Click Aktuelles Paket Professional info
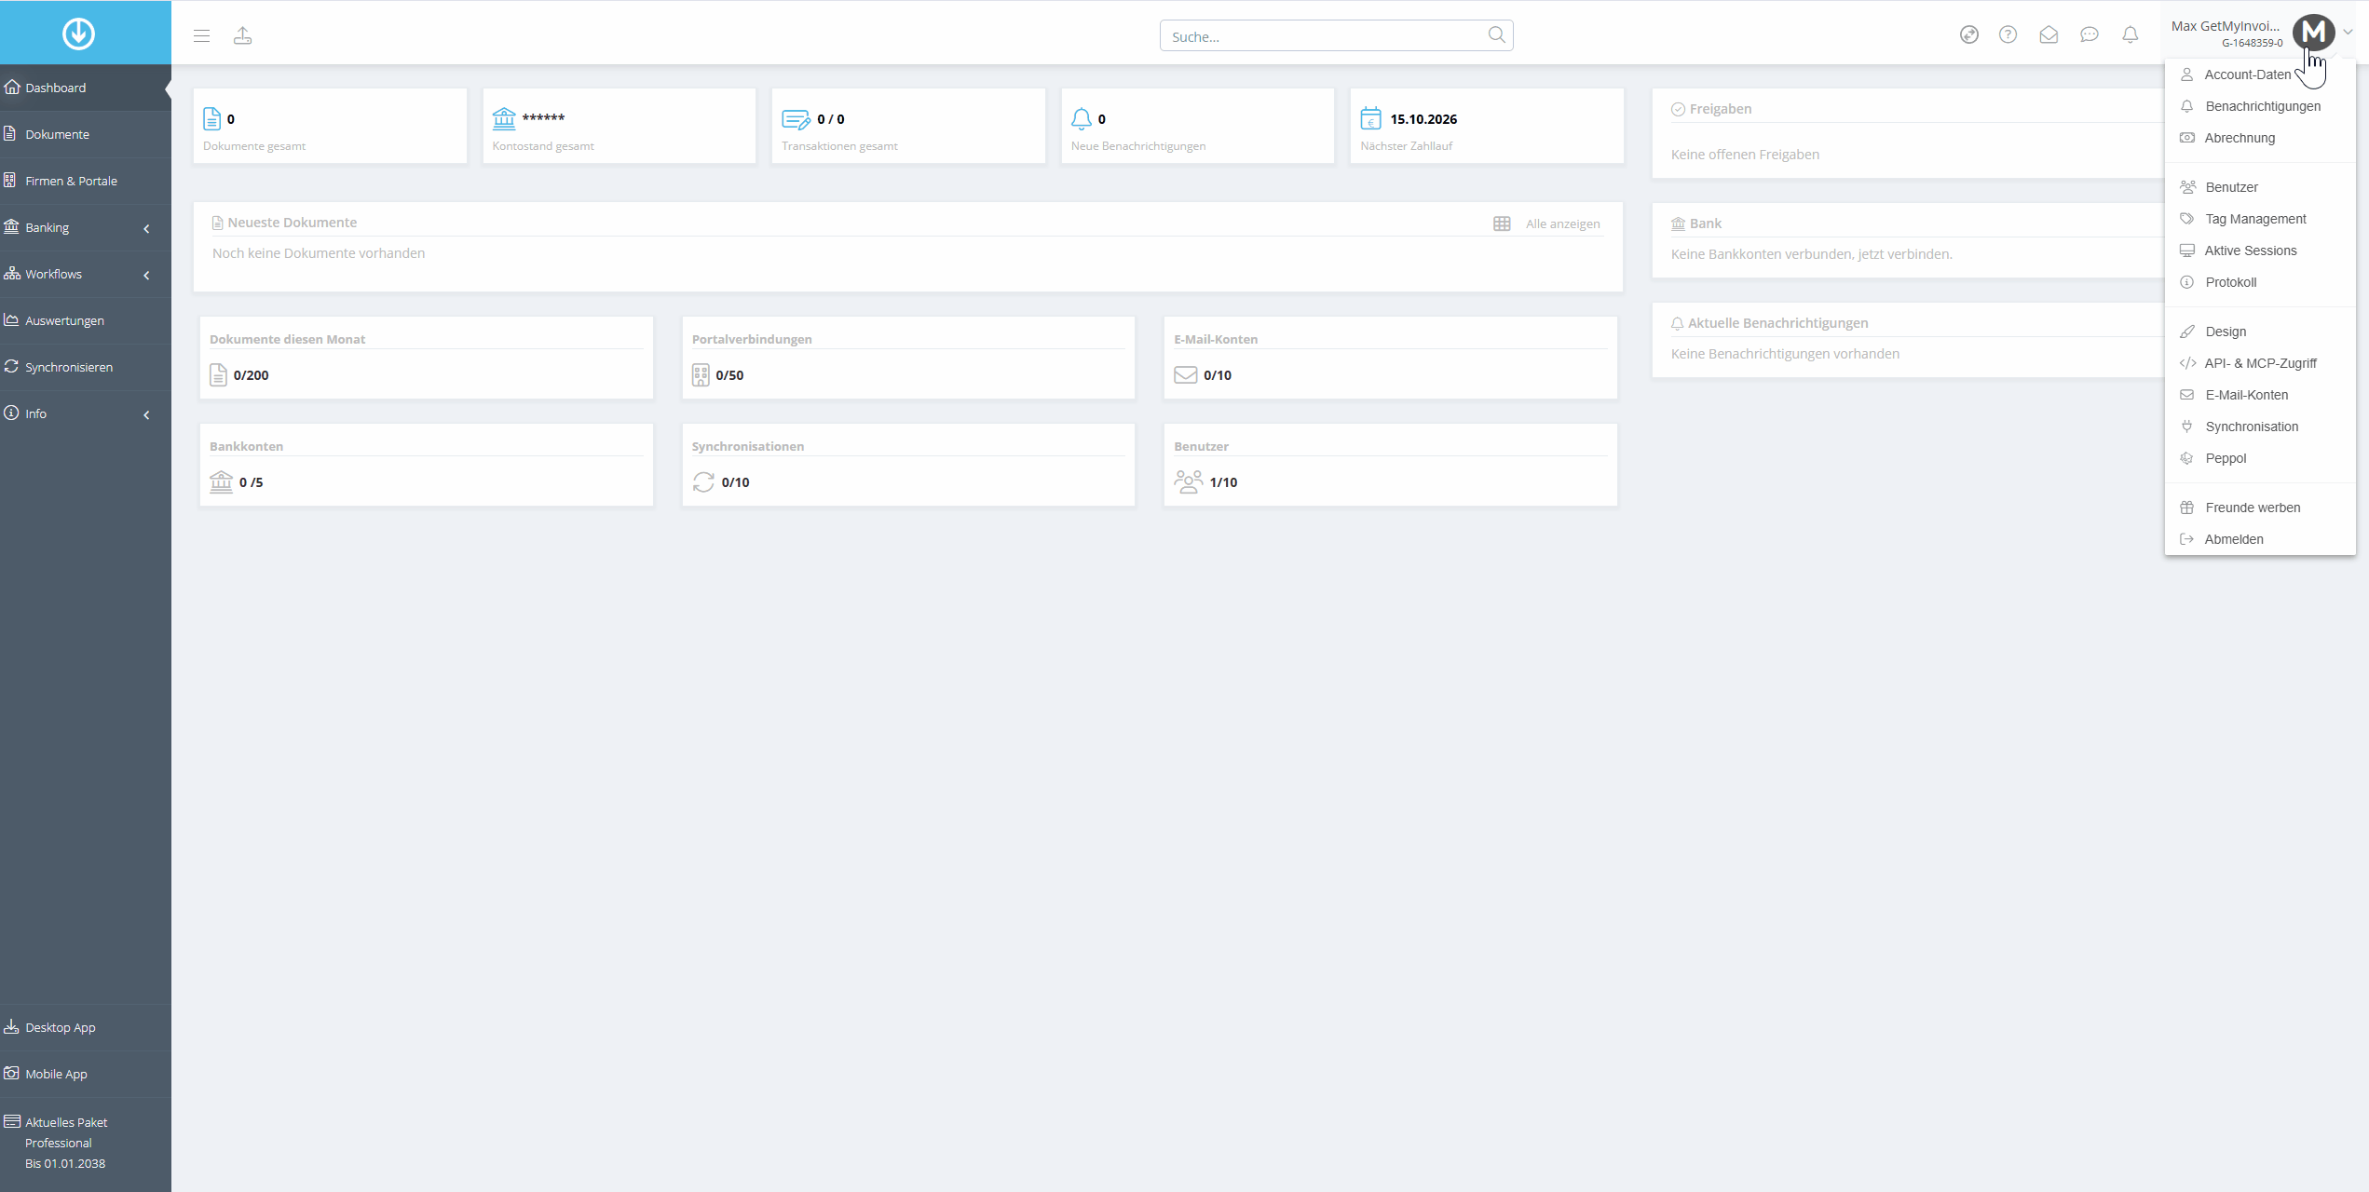The width and height of the screenshot is (2369, 1192). coord(86,1143)
